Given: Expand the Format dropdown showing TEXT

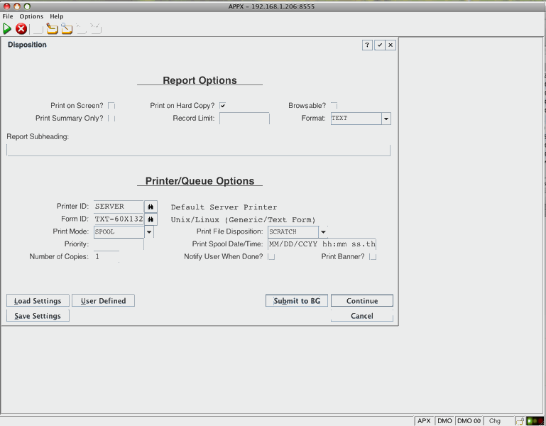Looking at the screenshot, I should (386, 119).
